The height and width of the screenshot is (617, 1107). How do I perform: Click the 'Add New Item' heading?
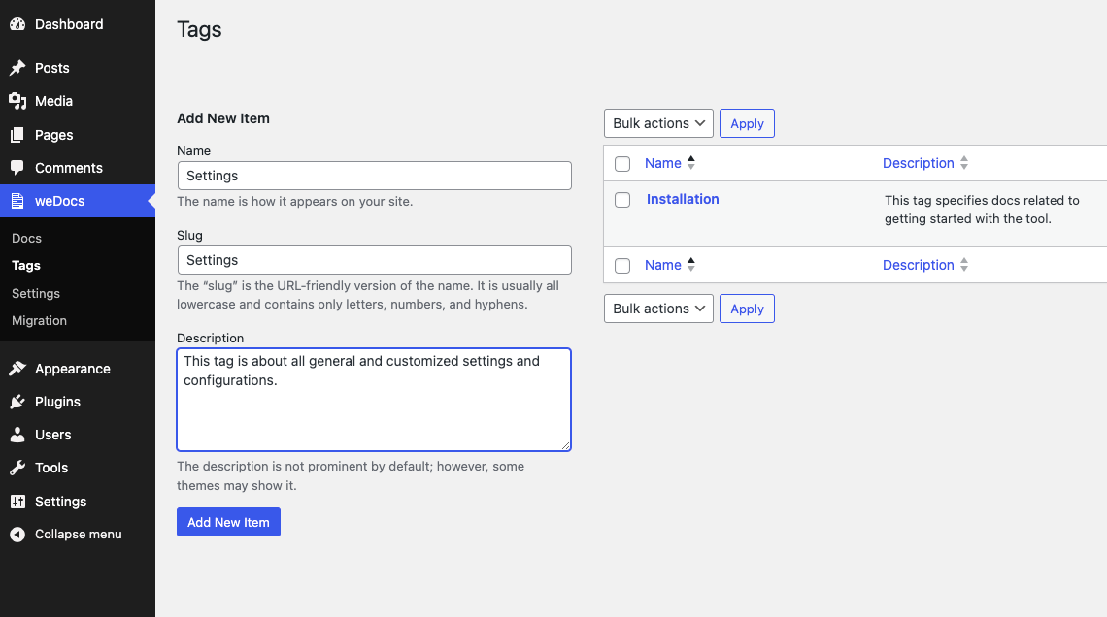click(x=223, y=118)
